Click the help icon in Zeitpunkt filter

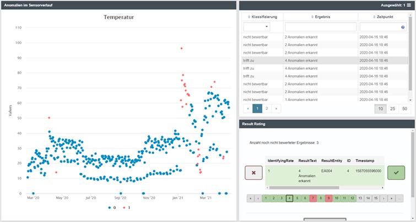pyautogui.click(x=403, y=27)
